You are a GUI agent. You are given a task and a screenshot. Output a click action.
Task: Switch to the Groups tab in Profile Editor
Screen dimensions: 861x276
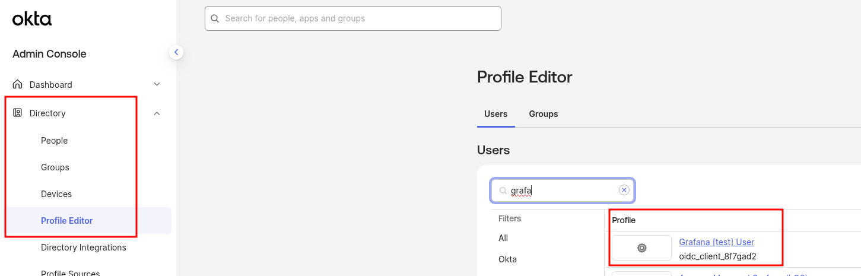[543, 114]
